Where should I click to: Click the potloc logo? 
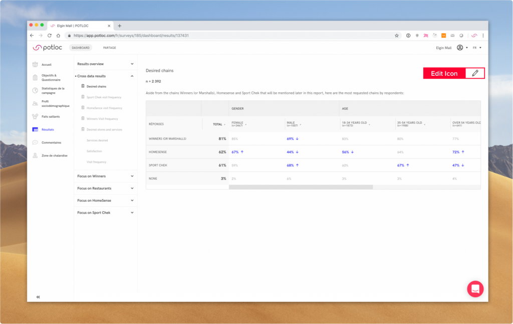click(48, 48)
